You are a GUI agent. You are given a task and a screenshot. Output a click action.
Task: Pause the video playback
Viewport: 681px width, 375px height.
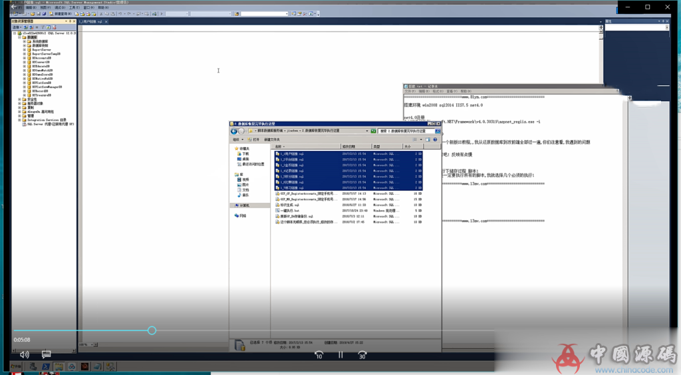pos(340,355)
